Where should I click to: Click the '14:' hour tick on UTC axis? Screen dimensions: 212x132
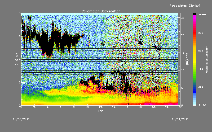click(114, 107)
